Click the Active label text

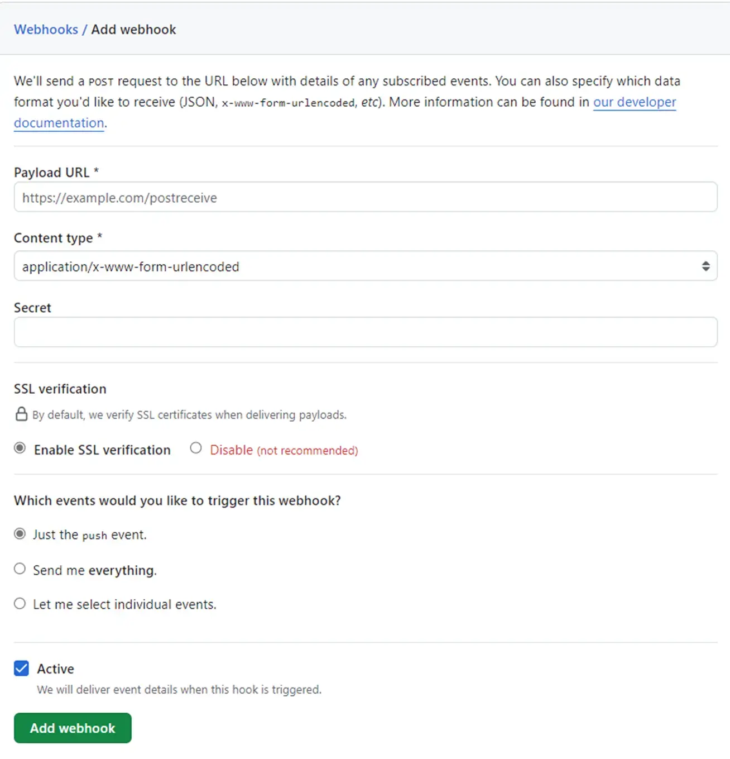point(55,669)
